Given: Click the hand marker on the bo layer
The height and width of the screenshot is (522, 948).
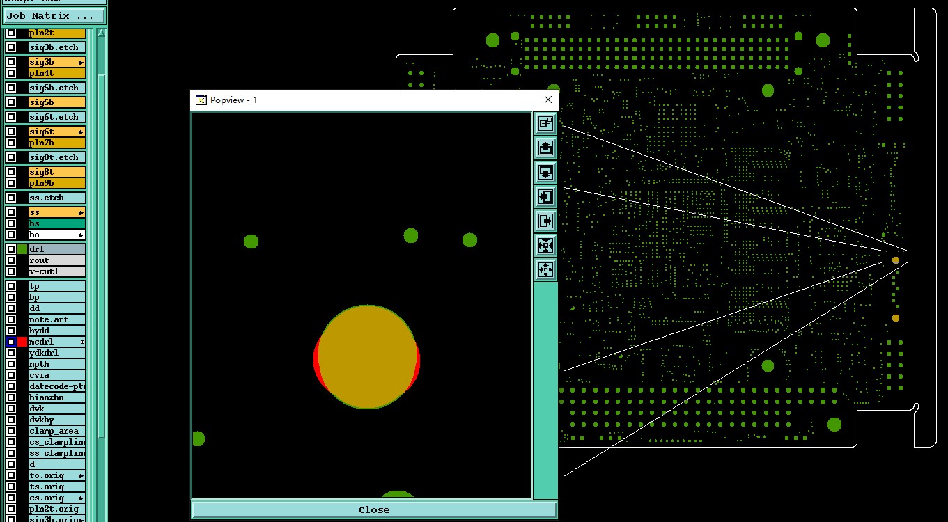Looking at the screenshot, I should (x=81, y=235).
